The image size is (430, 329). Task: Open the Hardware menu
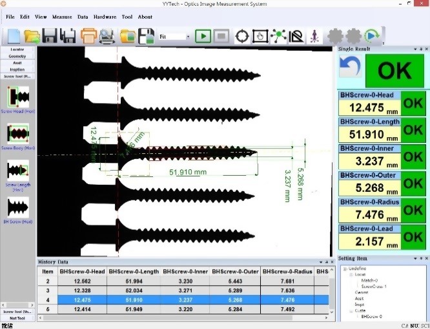(105, 17)
